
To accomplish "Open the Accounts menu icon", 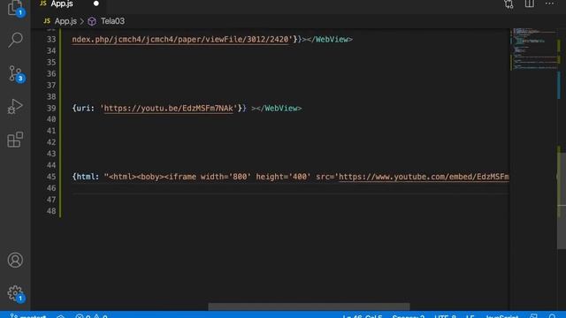I will [15, 260].
